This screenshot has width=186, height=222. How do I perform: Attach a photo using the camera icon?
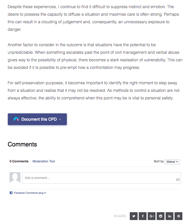178,179
